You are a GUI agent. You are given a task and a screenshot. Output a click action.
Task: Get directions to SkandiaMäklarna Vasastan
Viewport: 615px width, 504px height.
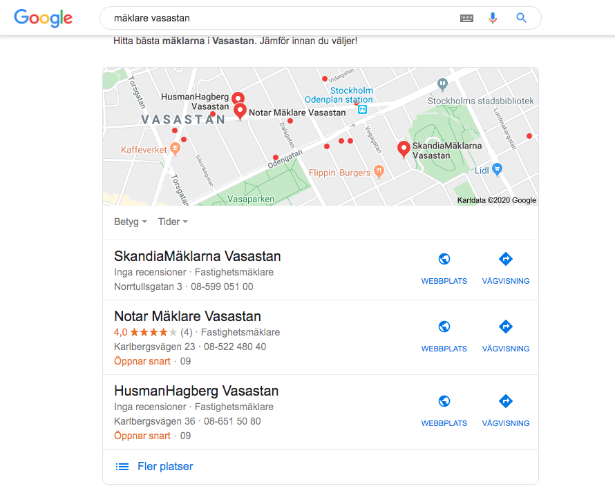(506, 259)
